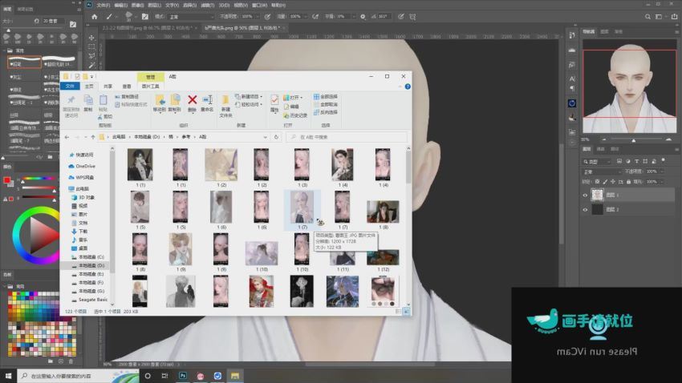The image size is (682, 383).
Task: Click Select All in Explorer ribbon
Action: point(325,96)
